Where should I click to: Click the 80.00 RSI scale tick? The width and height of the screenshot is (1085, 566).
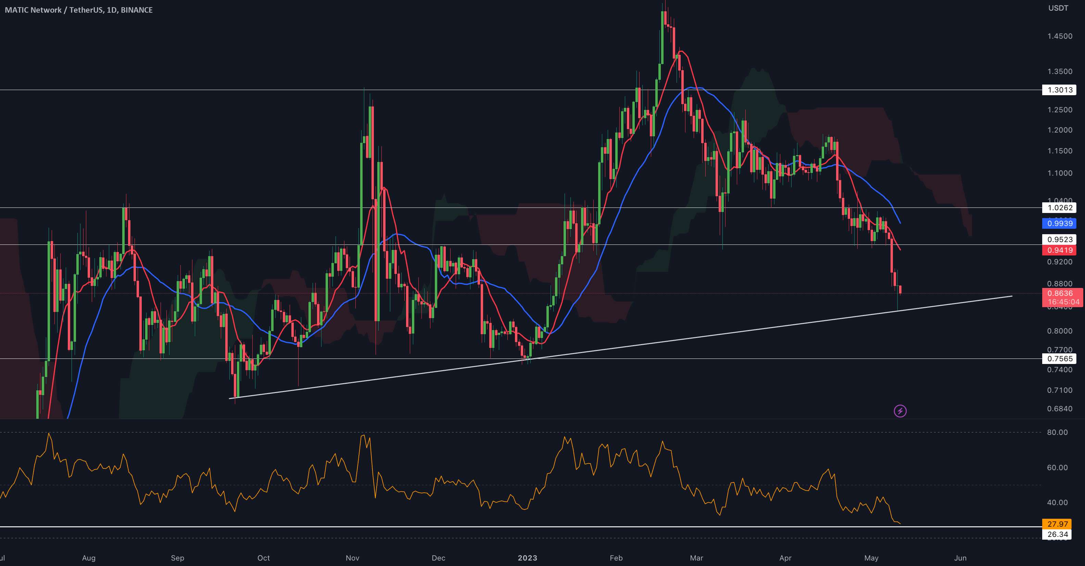(1057, 432)
